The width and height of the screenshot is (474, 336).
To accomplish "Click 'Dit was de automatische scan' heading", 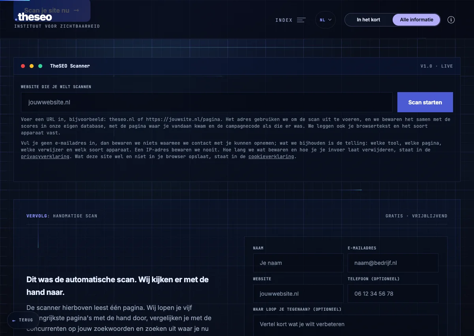I will pyautogui.click(x=117, y=286).
